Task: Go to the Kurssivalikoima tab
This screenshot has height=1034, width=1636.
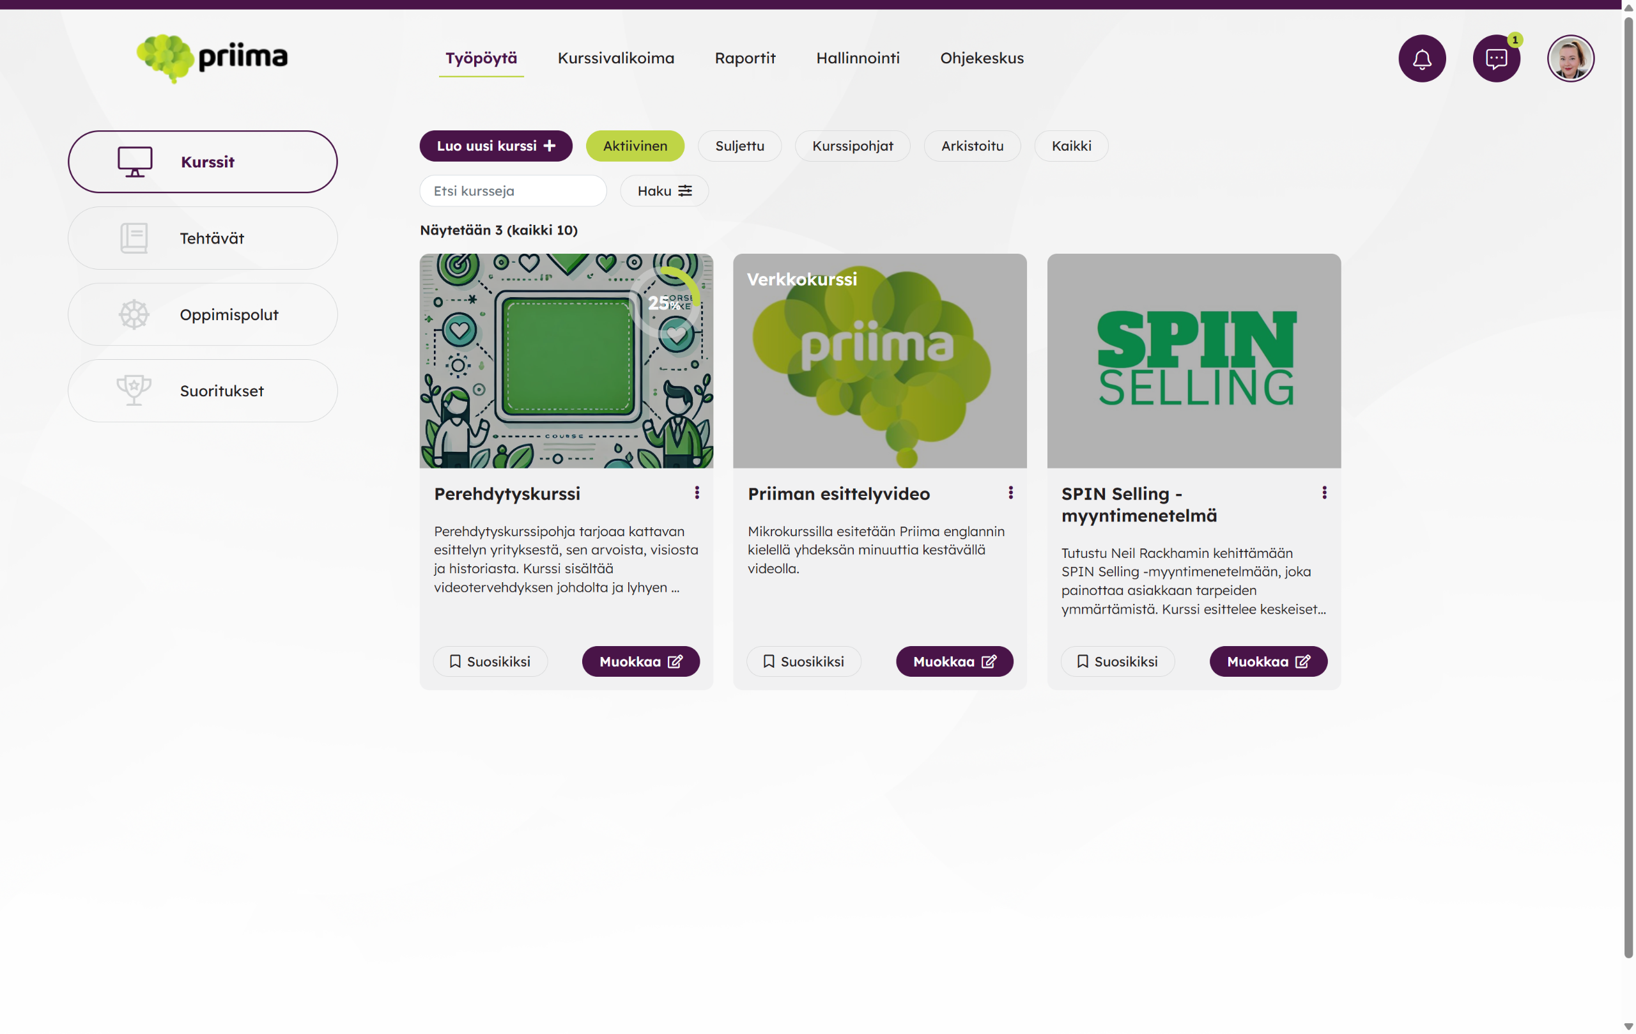Action: pos(615,58)
